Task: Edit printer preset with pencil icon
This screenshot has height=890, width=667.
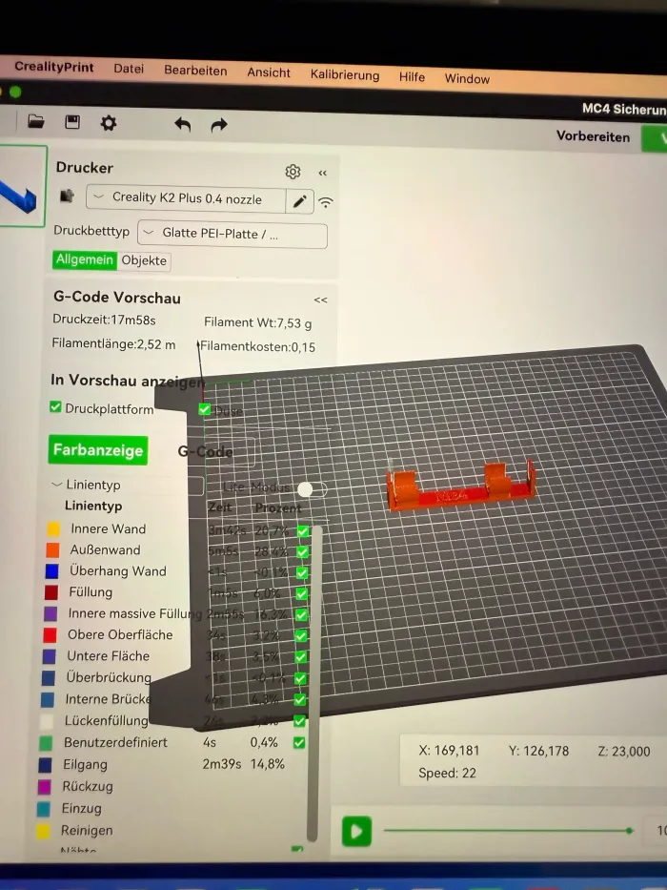Action: point(300,200)
